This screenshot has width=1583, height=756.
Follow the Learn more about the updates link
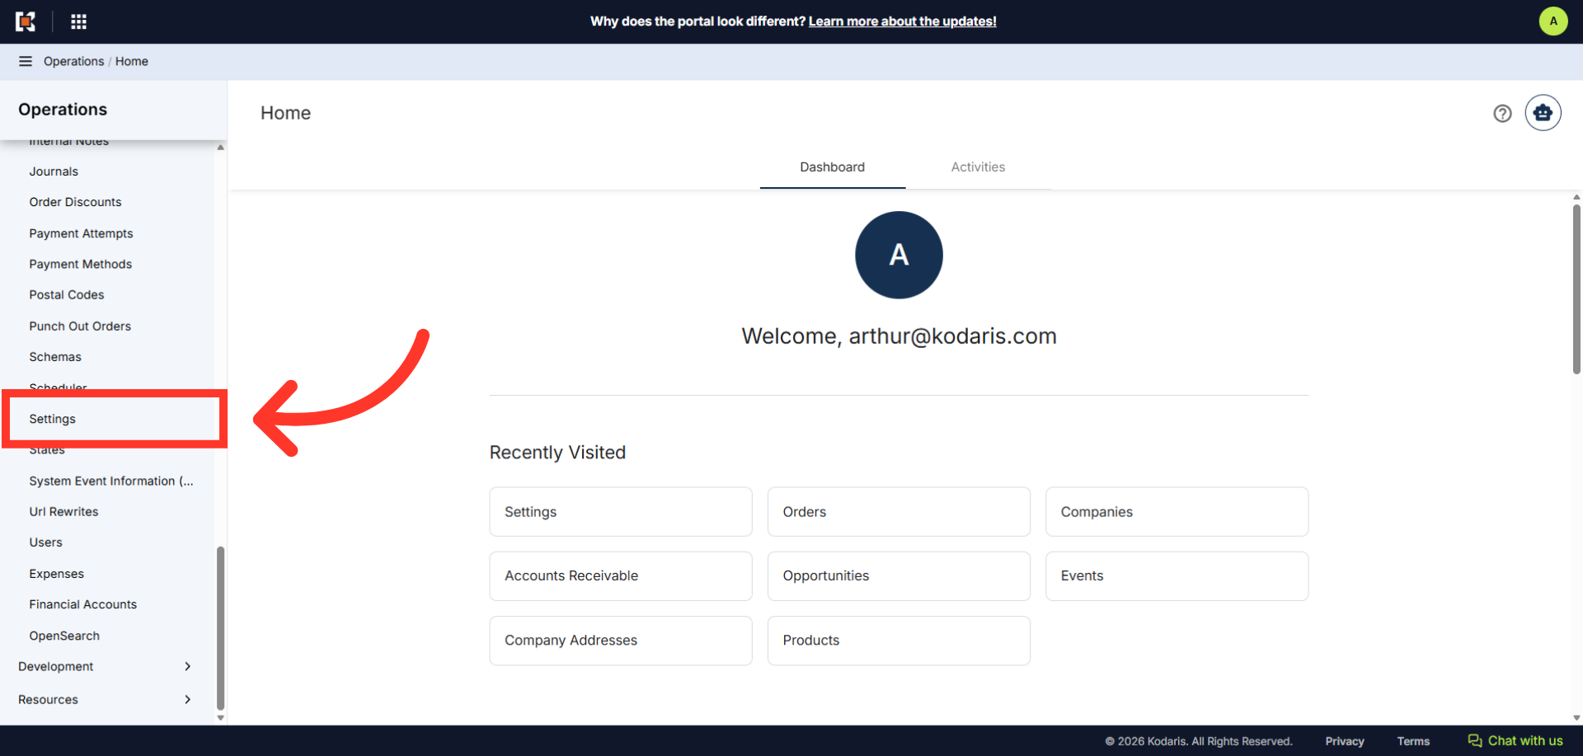pos(902,21)
